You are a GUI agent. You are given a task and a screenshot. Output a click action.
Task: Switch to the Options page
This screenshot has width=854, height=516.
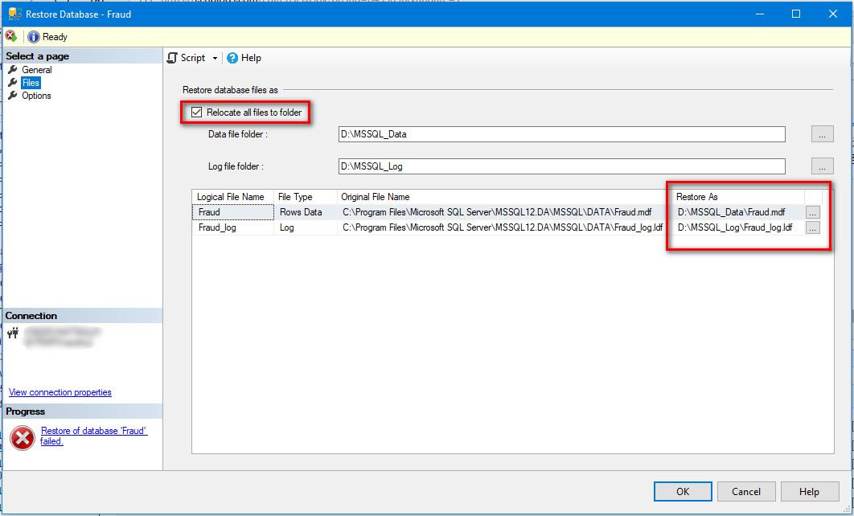coord(36,96)
